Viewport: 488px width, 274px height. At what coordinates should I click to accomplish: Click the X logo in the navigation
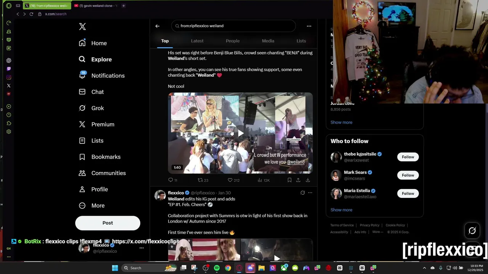82,27
